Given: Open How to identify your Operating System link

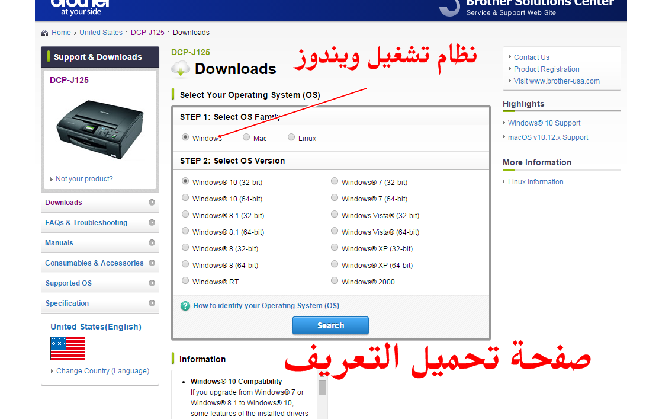Looking at the screenshot, I should tap(266, 306).
